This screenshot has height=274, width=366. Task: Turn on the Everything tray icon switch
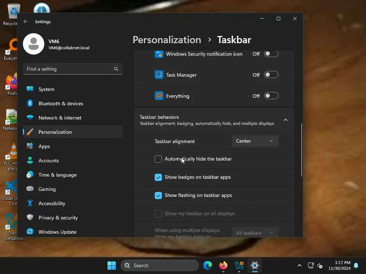tap(271, 96)
